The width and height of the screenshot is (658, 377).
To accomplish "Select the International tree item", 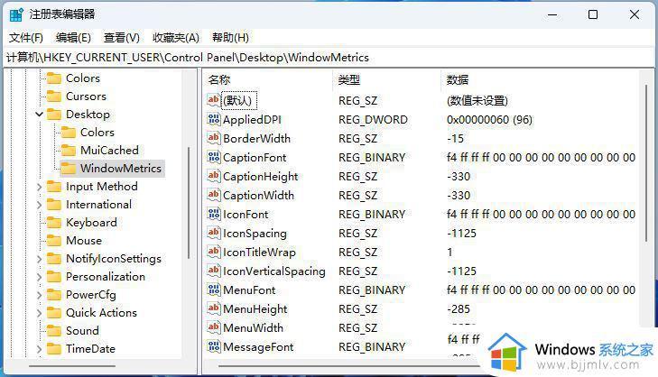I will pyautogui.click(x=98, y=204).
